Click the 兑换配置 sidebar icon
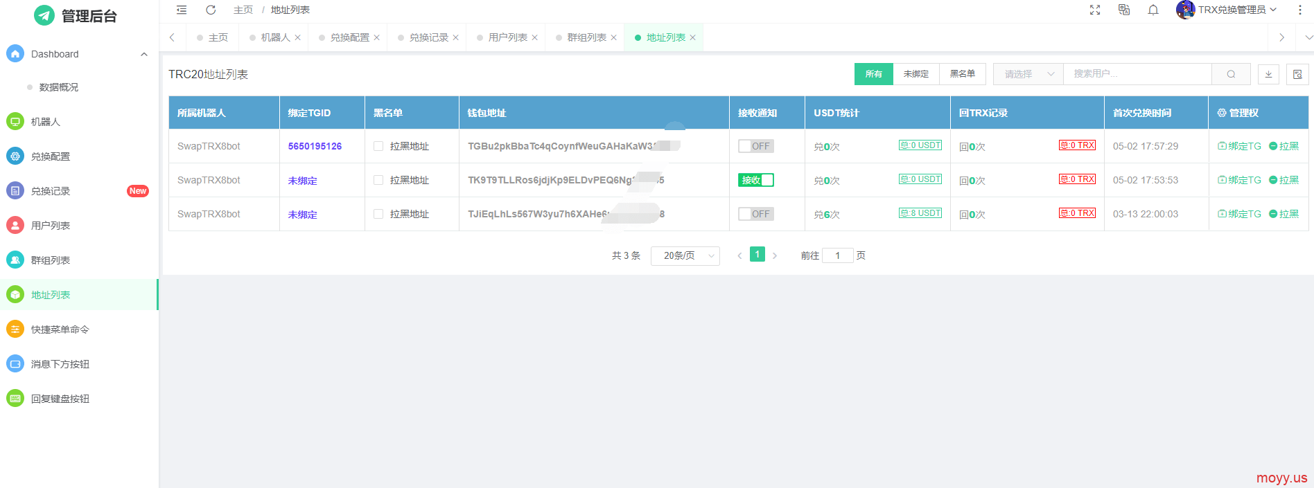 [15, 156]
